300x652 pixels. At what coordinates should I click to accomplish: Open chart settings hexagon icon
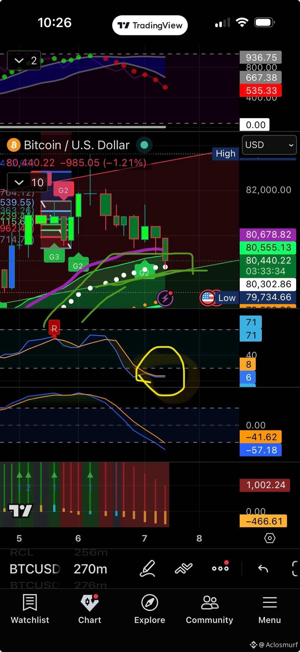[x=269, y=538]
